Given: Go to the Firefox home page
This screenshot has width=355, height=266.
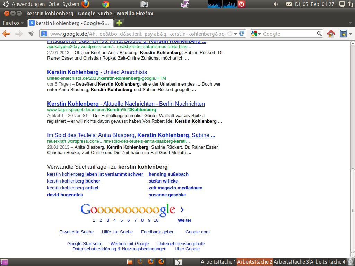Looking at the screenshot, I should click(331, 34).
